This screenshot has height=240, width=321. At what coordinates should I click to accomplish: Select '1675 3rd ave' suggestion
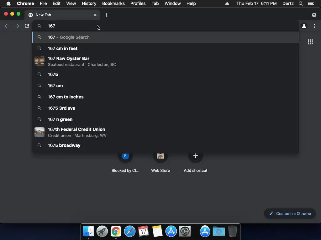point(166,108)
